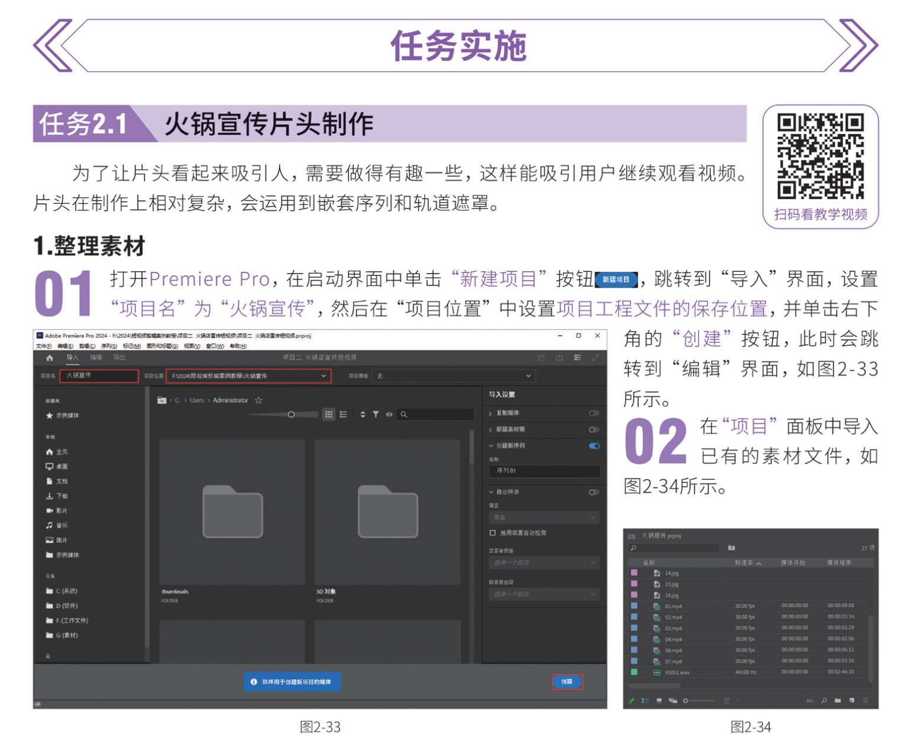Click the eye visibility icon near search
This screenshot has height=748, width=910.
(389, 415)
